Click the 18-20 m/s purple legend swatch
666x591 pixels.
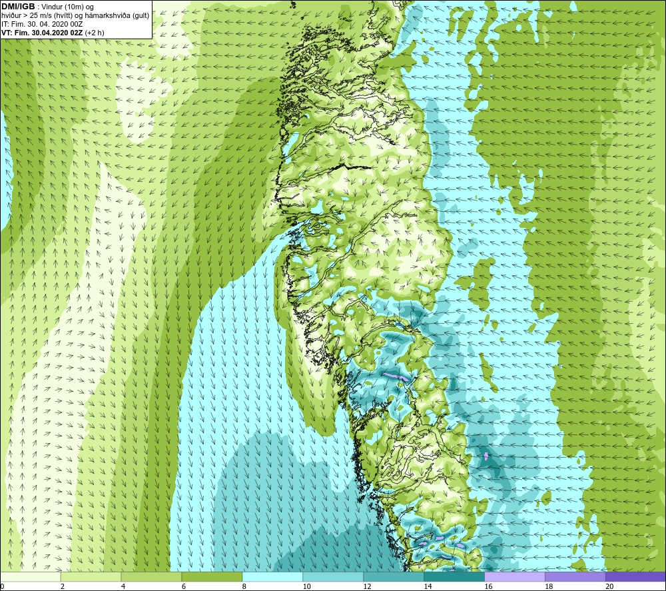[x=575, y=576]
